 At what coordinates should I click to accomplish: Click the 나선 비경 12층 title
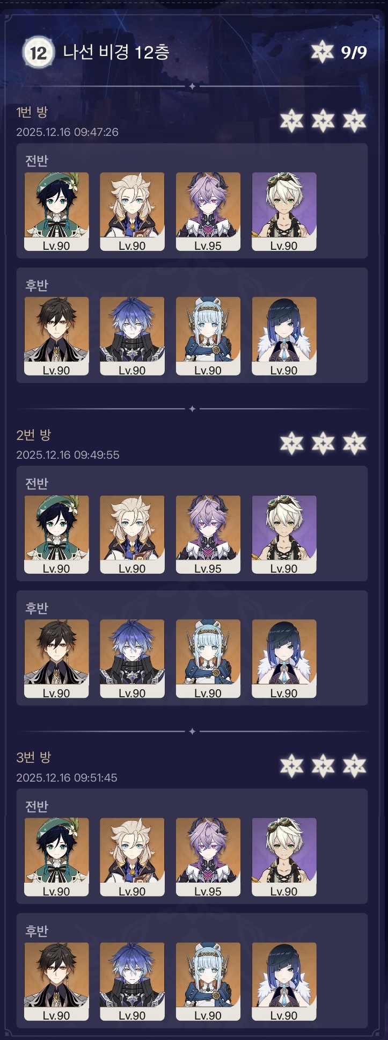coord(116,52)
